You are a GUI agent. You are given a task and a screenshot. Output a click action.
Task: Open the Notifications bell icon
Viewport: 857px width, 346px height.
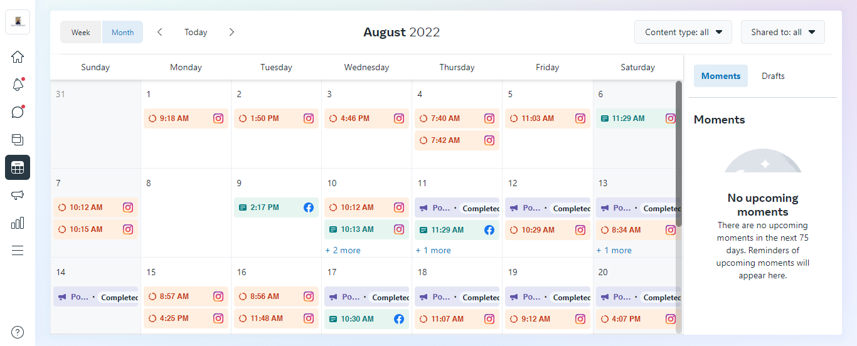[x=18, y=85]
